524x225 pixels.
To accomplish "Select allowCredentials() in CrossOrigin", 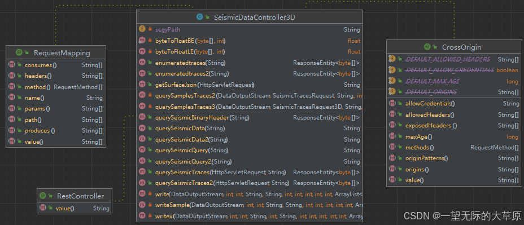I will pos(453,103).
